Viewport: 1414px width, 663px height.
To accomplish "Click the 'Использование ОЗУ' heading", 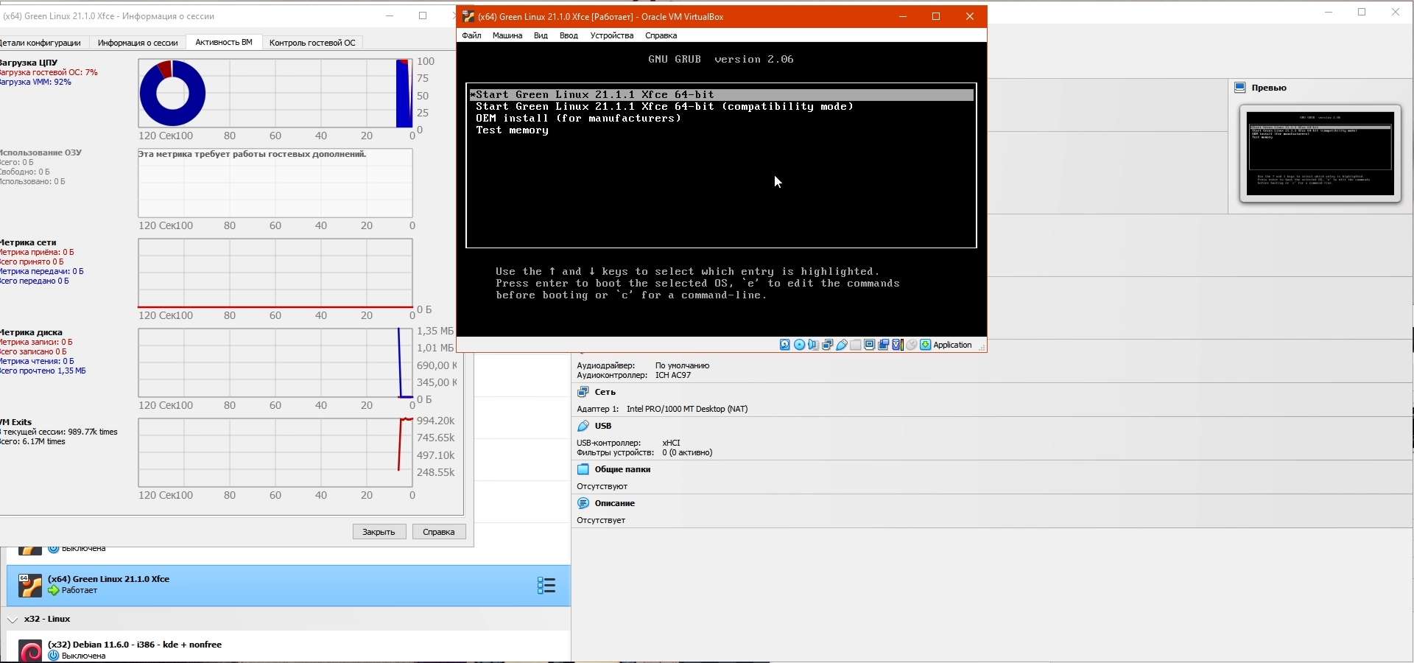I will 41,152.
